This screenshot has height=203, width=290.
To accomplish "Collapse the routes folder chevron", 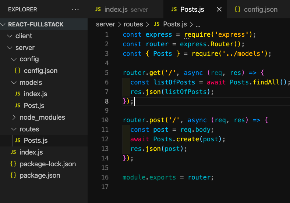I will pyautogui.click(x=14, y=129).
